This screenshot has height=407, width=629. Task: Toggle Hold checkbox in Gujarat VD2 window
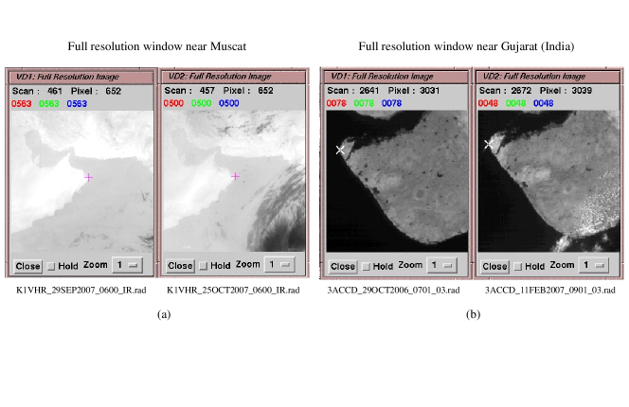pos(518,267)
